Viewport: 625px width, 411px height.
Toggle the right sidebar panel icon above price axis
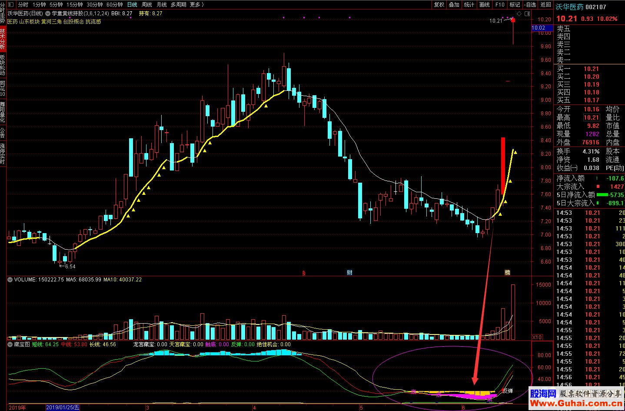click(527, 13)
